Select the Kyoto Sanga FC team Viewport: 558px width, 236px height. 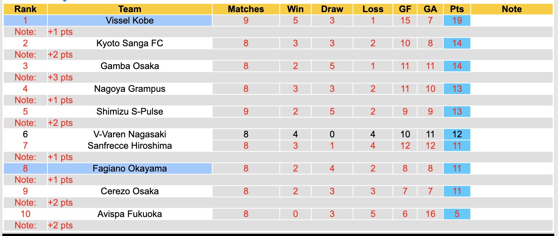pos(129,43)
